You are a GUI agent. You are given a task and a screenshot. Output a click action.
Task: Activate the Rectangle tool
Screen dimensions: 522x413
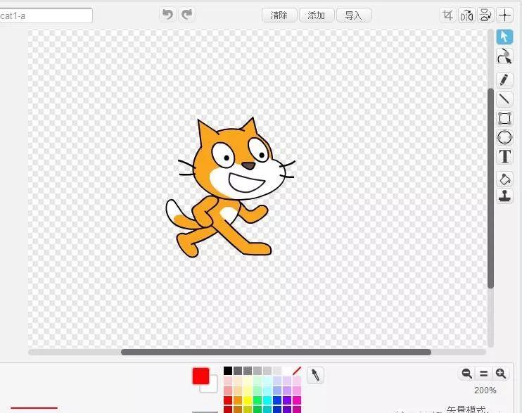(x=504, y=118)
